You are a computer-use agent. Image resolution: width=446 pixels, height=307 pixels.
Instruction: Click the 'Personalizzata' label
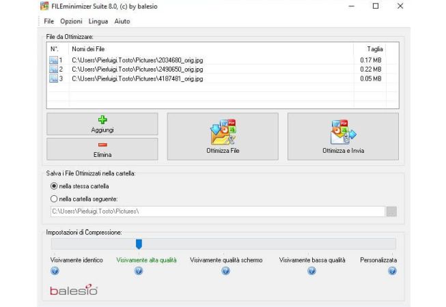[x=378, y=260]
